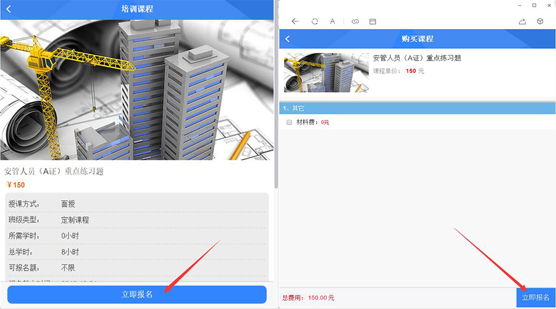This screenshot has width=556, height=309.
Task: Tick the 材料费 checkbox
Action: tap(289, 122)
